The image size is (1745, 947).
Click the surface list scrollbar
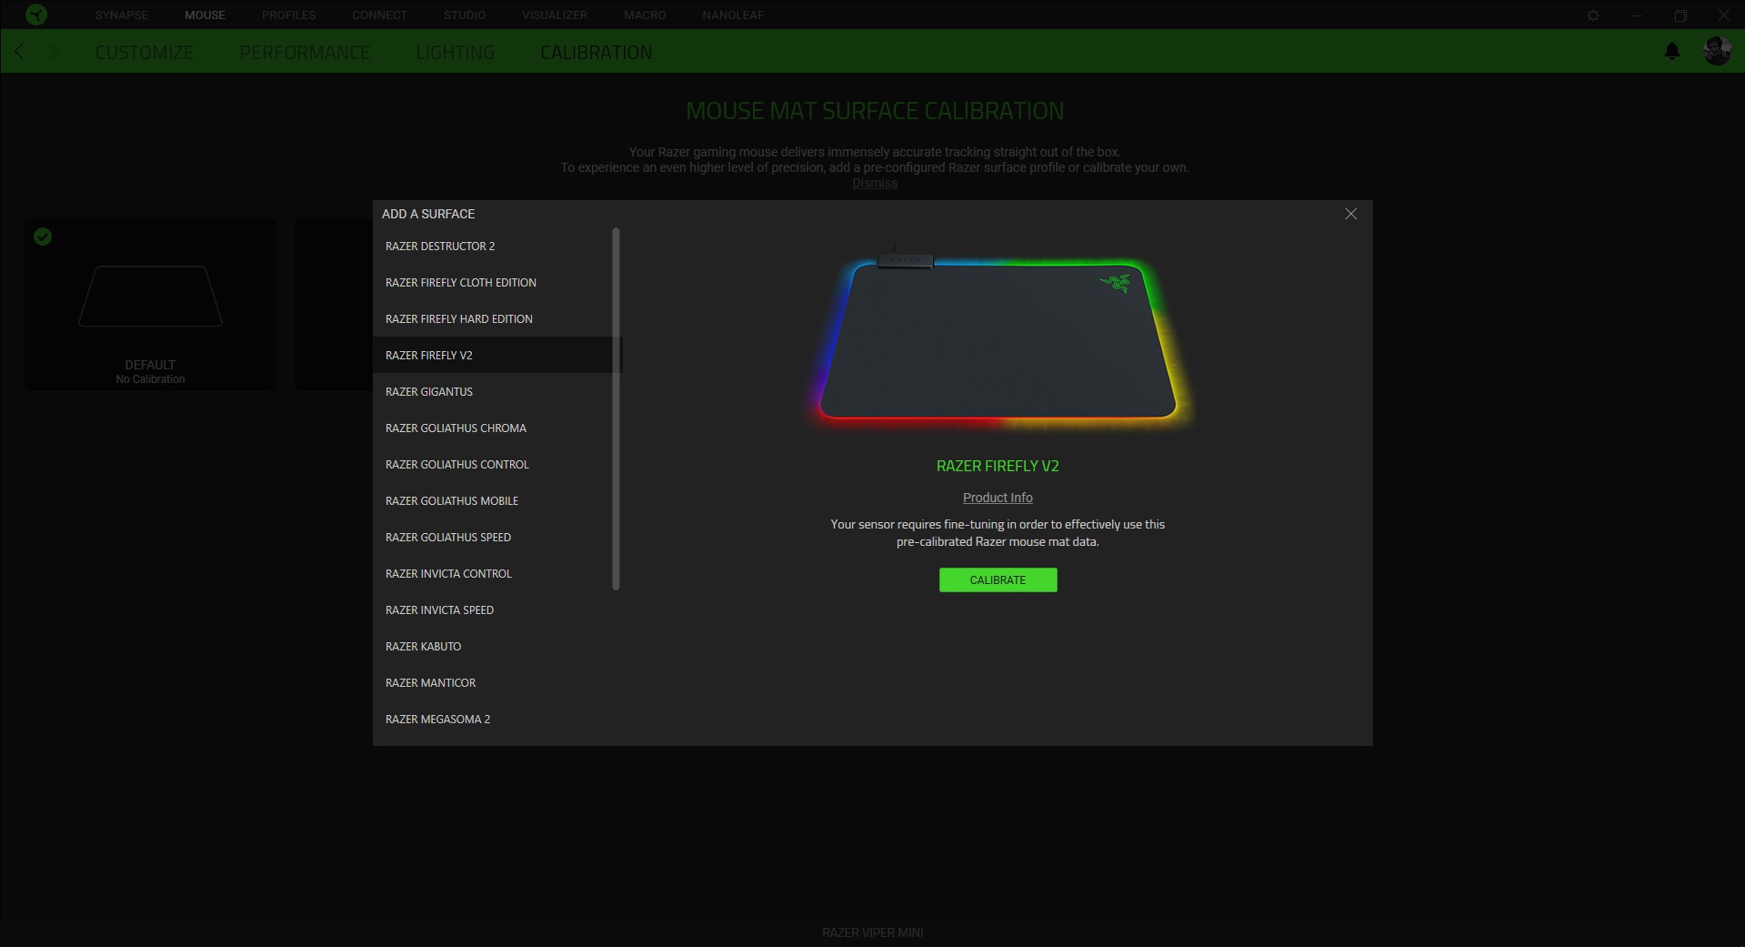pos(617,409)
